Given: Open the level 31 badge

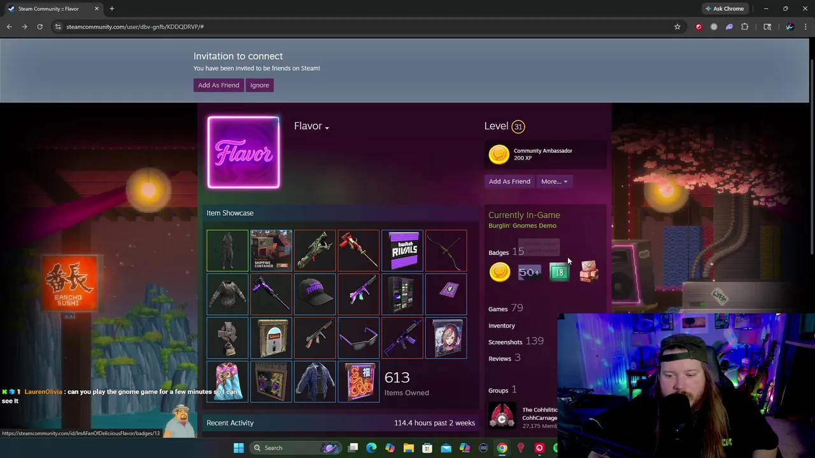Looking at the screenshot, I should [x=518, y=127].
